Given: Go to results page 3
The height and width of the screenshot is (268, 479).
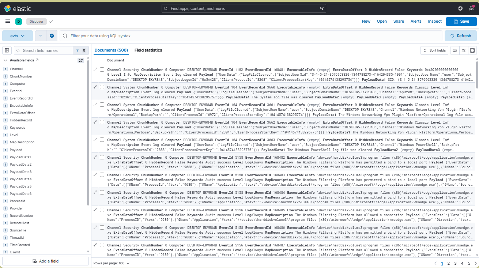Looking at the screenshot, I should coord(455,263).
